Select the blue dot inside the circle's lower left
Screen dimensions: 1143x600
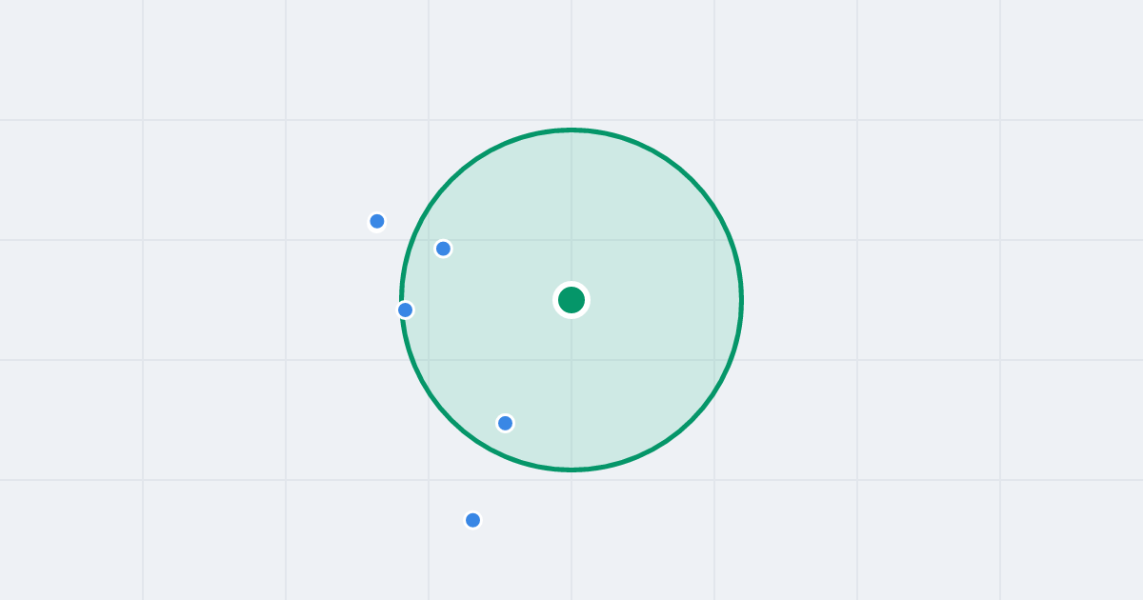click(506, 423)
